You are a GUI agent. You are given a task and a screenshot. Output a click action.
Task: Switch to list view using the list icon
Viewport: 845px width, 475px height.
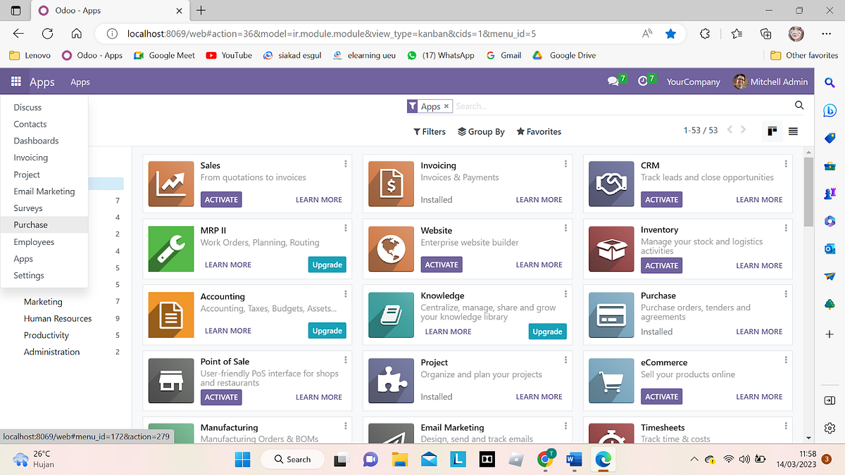point(793,130)
